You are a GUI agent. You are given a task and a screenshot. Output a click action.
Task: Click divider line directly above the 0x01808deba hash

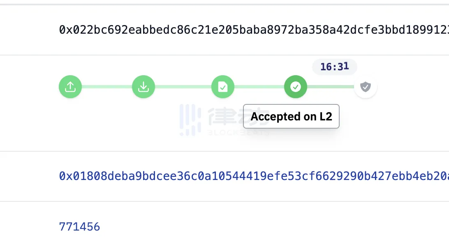coord(224,151)
